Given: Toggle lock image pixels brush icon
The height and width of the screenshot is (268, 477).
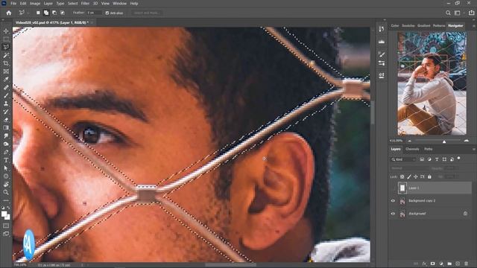Looking at the screenshot, I should pyautogui.click(x=409, y=176).
